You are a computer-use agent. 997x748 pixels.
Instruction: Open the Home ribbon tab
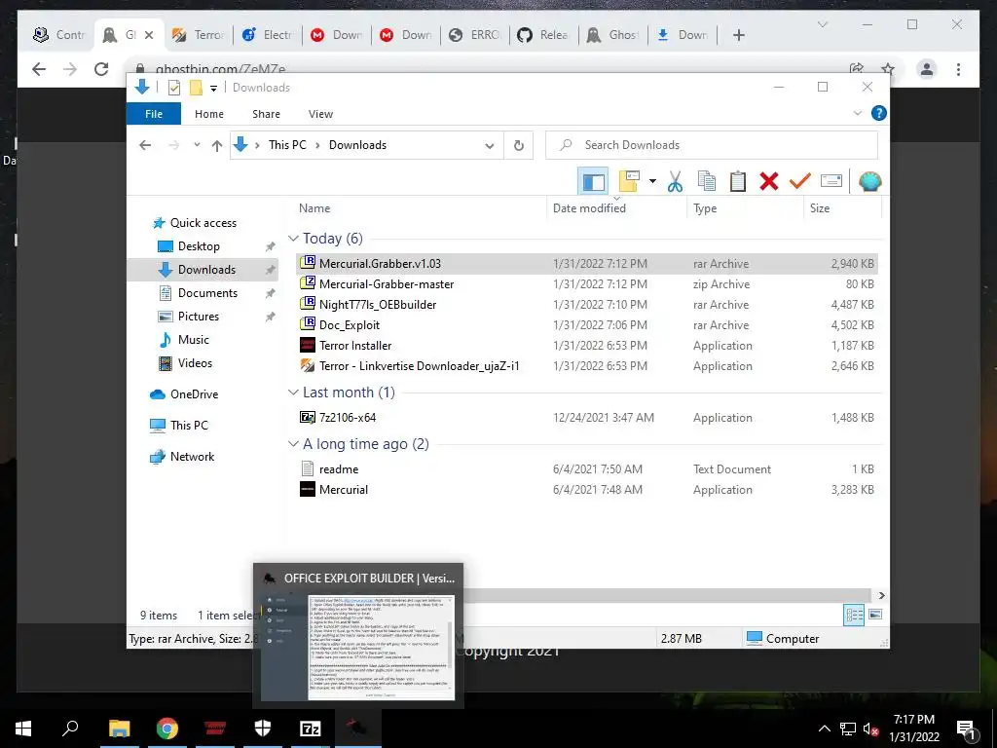[x=209, y=114]
